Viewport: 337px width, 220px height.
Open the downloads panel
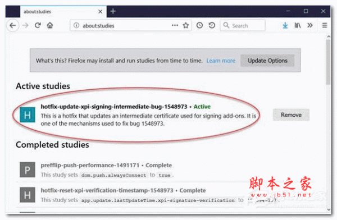point(285,25)
